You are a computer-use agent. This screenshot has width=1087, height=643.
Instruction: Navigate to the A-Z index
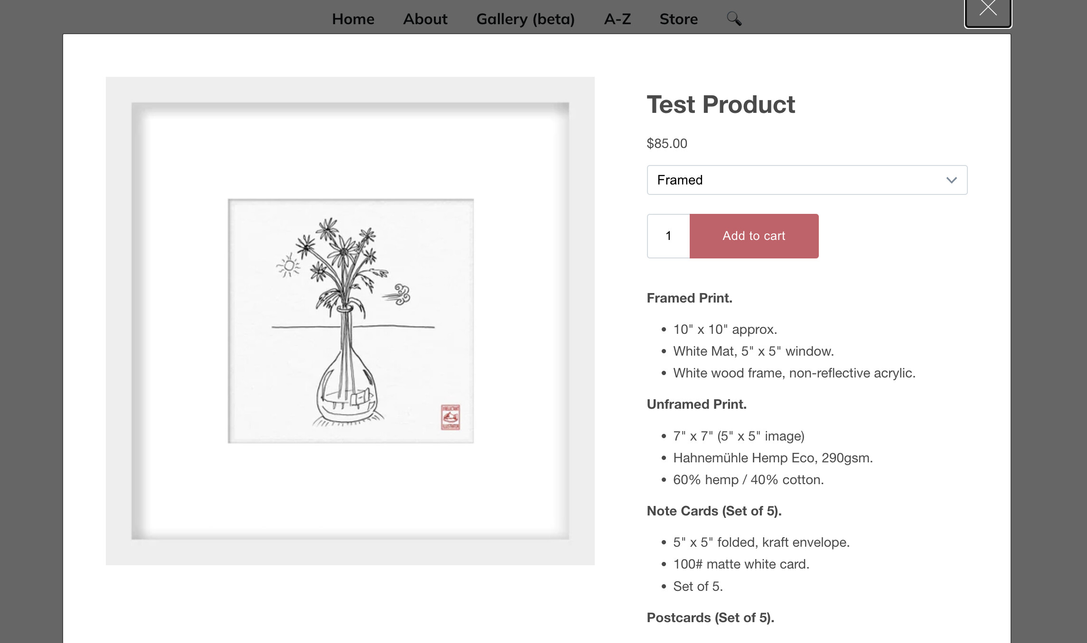(617, 19)
